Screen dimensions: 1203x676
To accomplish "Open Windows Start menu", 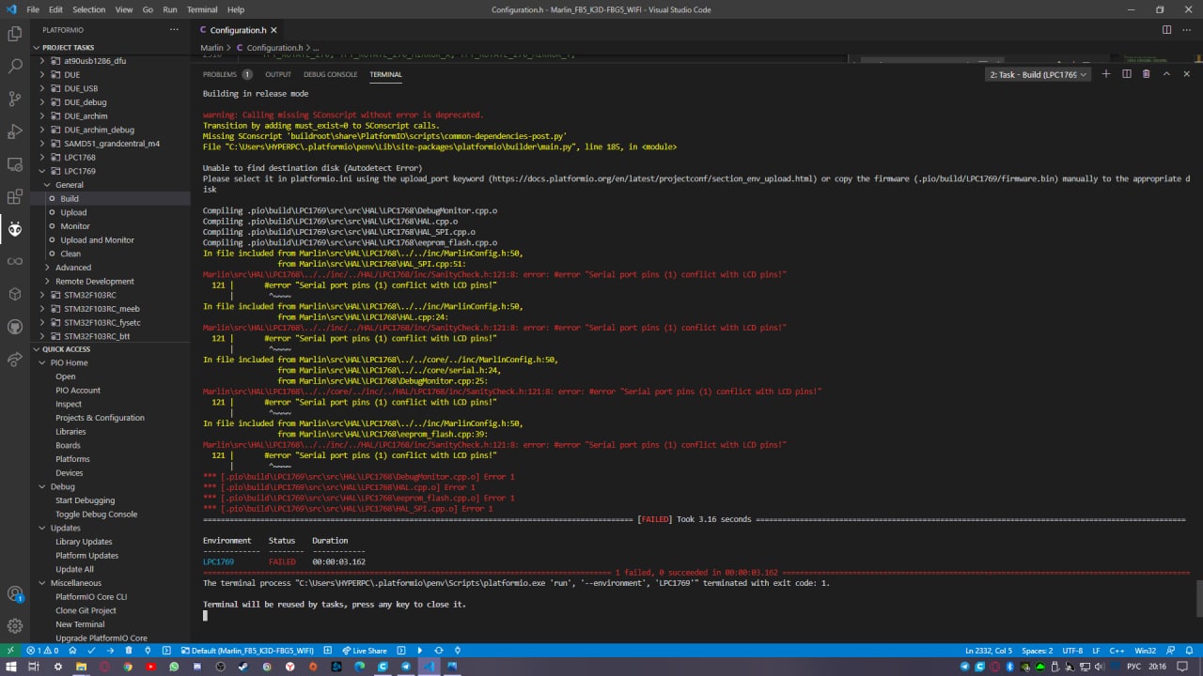I will pyautogui.click(x=10, y=667).
